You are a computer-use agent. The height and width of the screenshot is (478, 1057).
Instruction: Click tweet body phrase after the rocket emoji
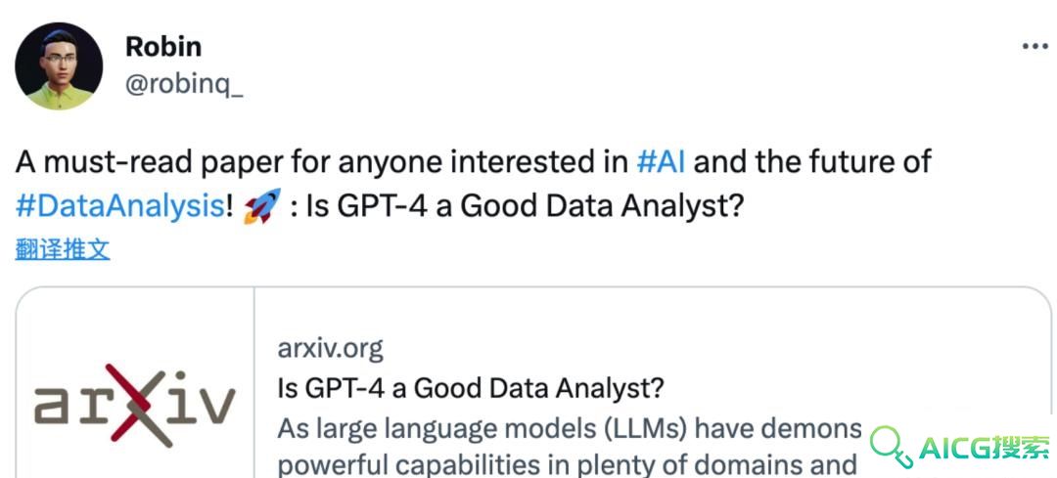click(x=517, y=206)
